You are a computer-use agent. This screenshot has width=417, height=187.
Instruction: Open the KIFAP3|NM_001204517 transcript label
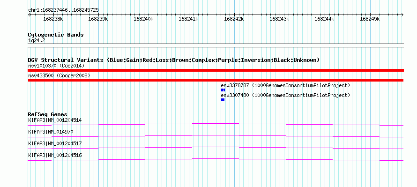tap(55, 143)
